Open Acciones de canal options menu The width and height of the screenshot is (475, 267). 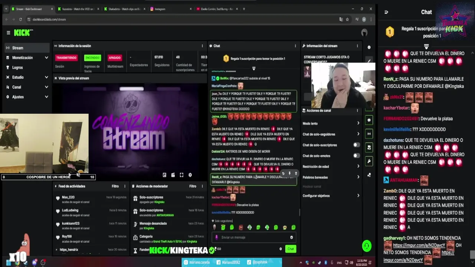(x=357, y=111)
